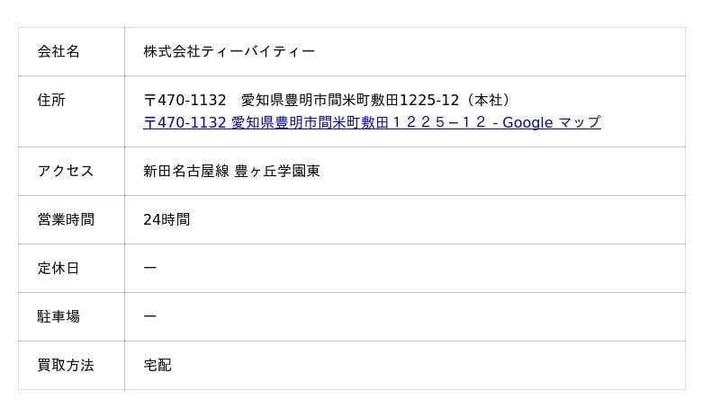Image resolution: width=720 pixels, height=417 pixels.
Task: Click the 豊ヶ丘学園東 stop name
Action: [x=277, y=171]
